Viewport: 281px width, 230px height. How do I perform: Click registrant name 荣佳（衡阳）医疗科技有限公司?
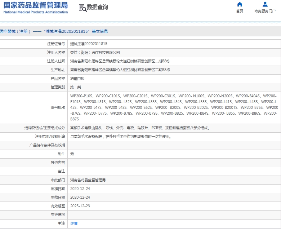click(x=95, y=53)
